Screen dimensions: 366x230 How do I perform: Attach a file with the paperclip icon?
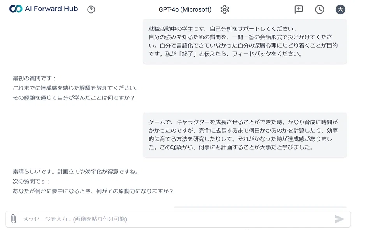pos(14,219)
